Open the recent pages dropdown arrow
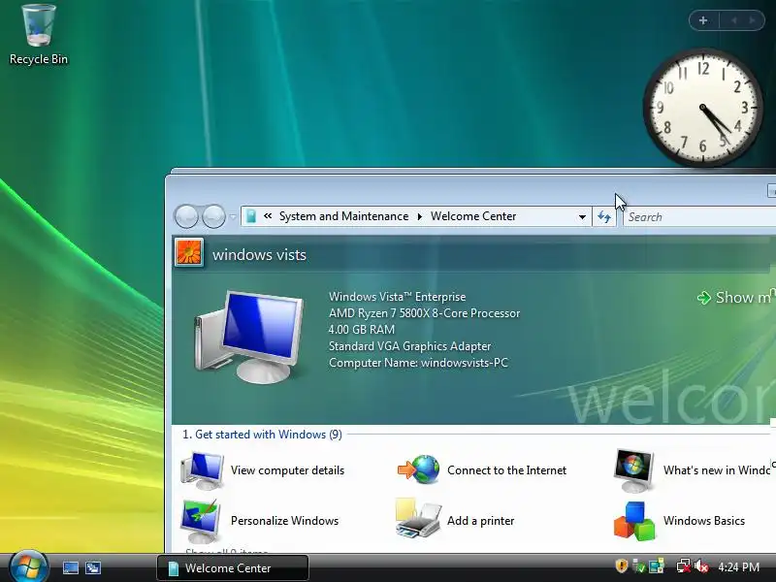Viewport: 776px width, 582px height. coord(233,216)
